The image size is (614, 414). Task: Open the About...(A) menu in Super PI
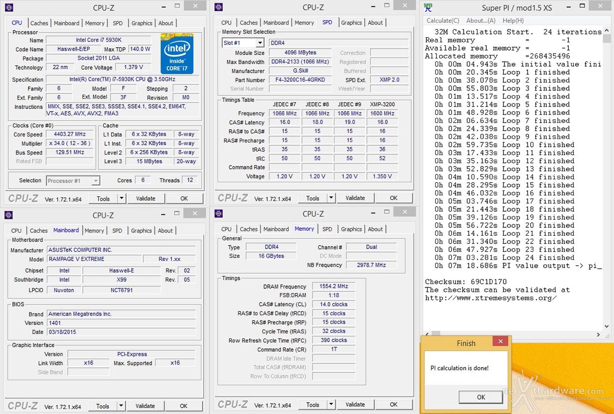pyautogui.click(x=481, y=21)
